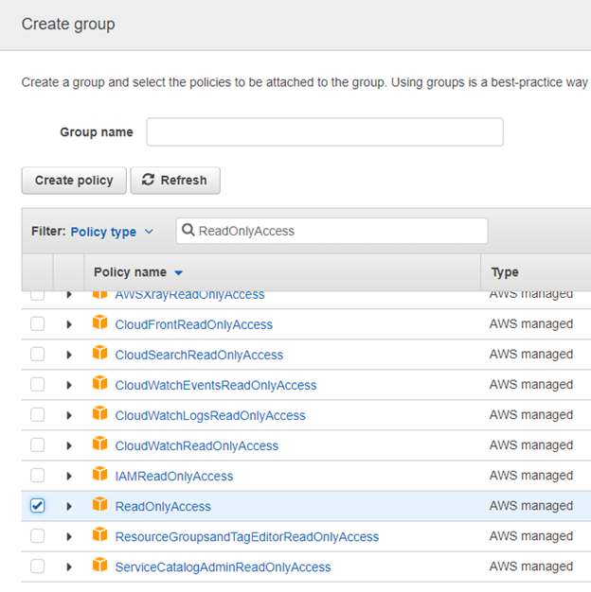Click AWS managed in the highlighted ReadOnlyAccess row
Viewport: 591px width, 592px height.
(531, 506)
